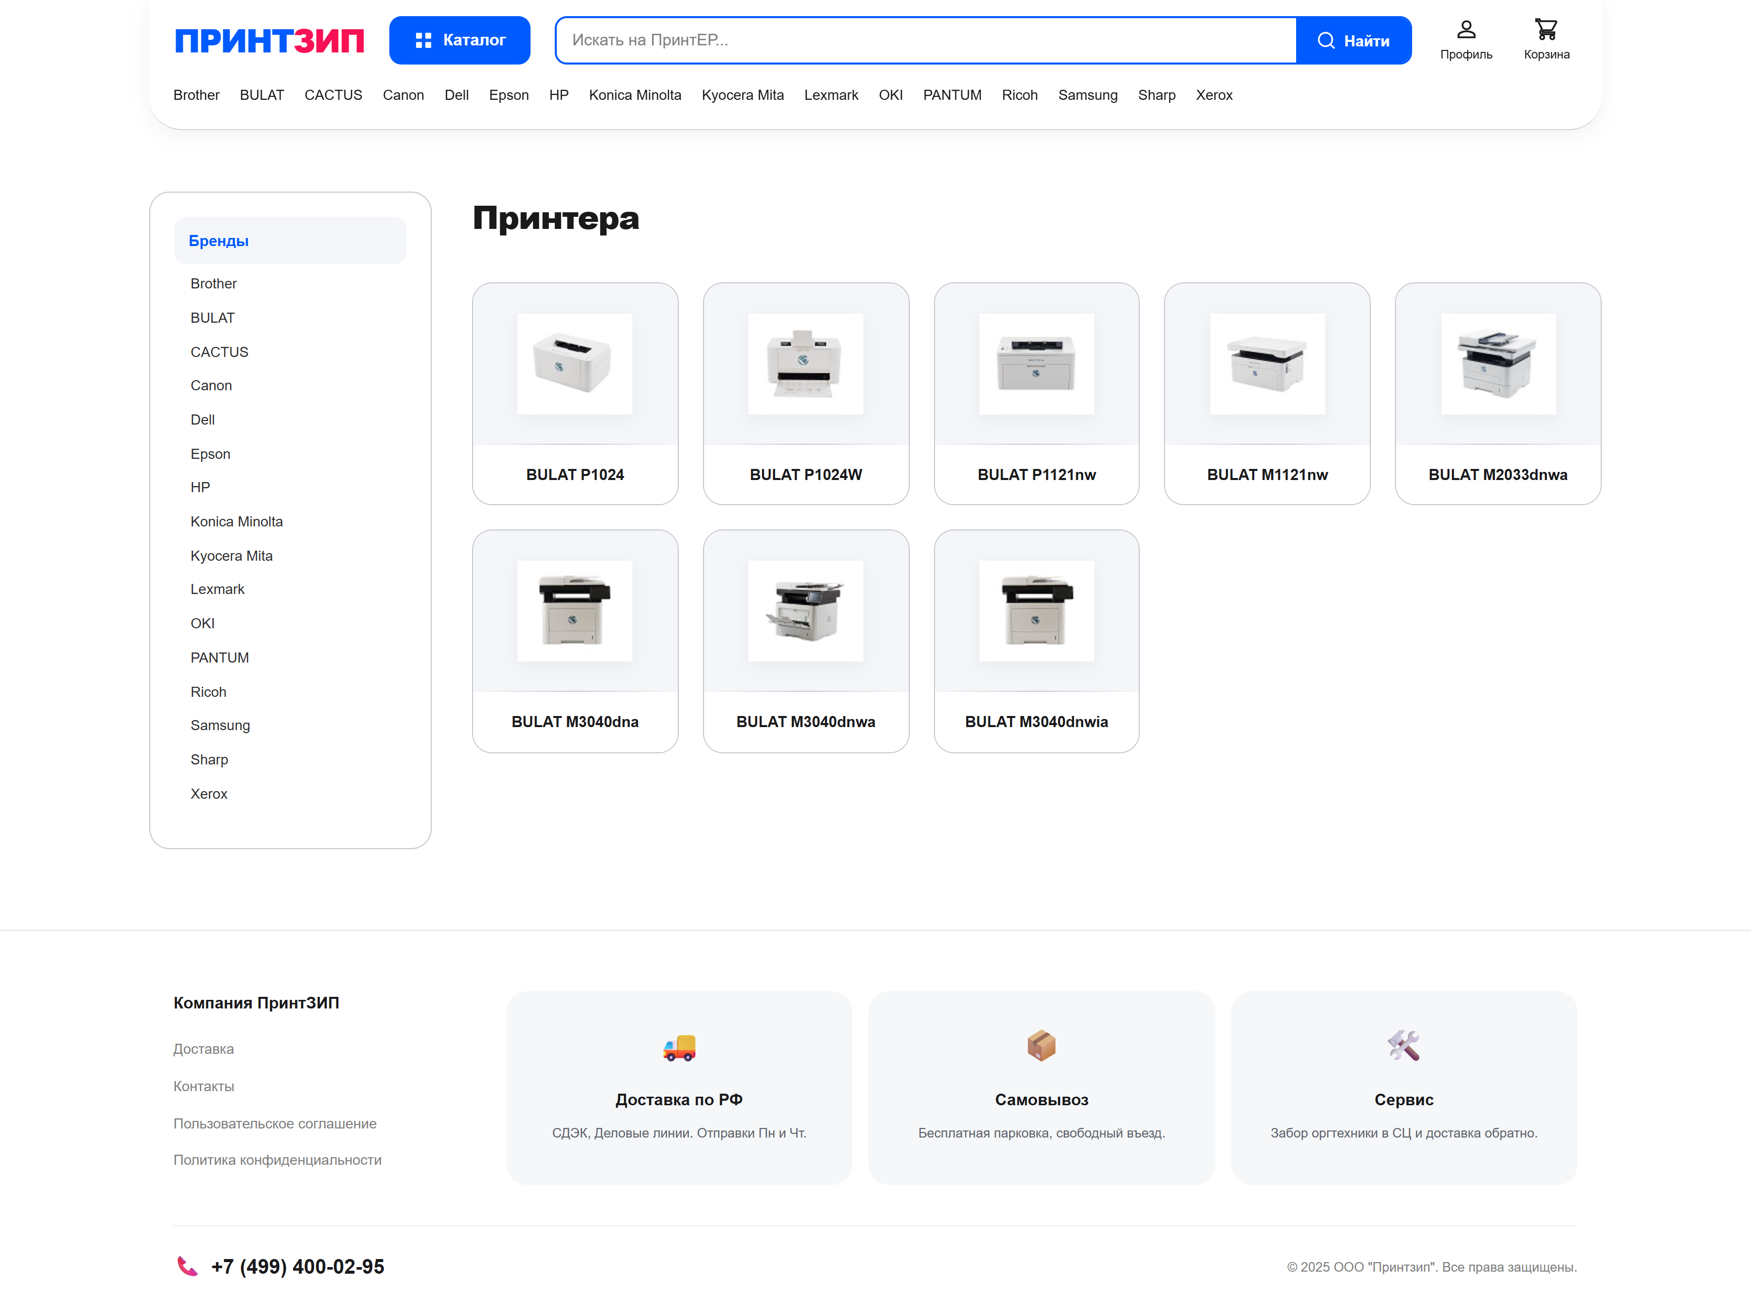Screen dimensions: 1751x1313
Task: Click the delivery truck icon
Action: pos(678,1047)
